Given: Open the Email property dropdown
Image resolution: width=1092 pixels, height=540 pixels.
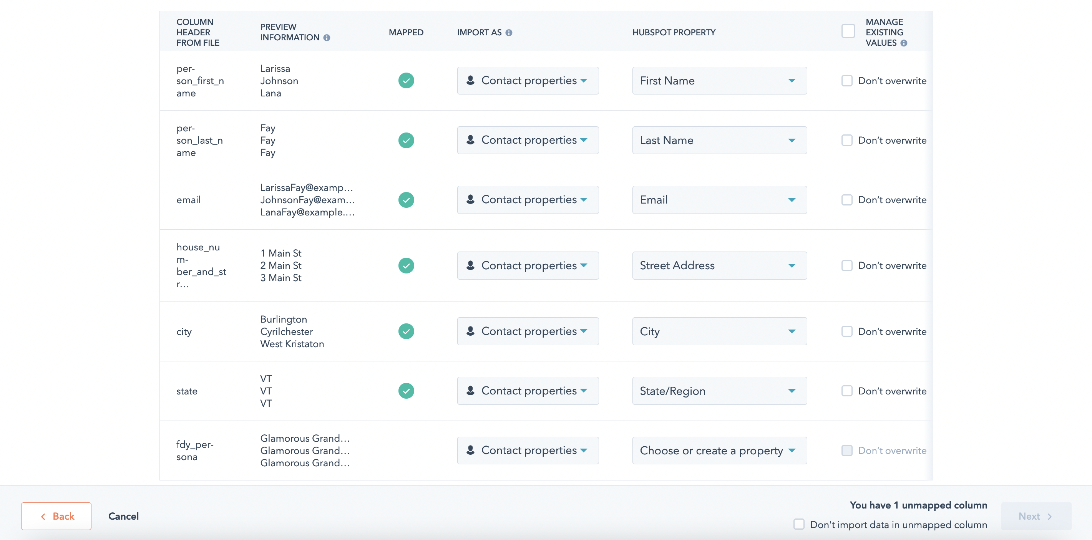Looking at the screenshot, I should click(719, 200).
